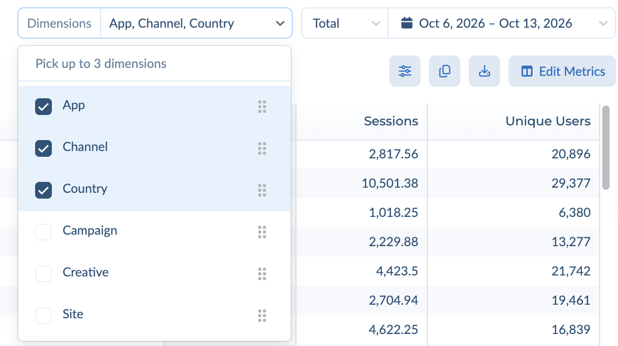Click the calendar icon in date range

[407, 23]
